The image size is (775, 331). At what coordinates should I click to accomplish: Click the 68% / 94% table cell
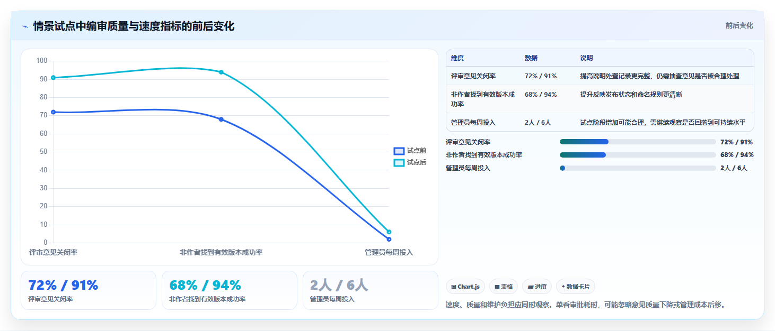click(541, 95)
